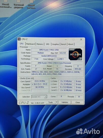Click the CPU-Z title bar icon
This screenshot has width=103, height=138.
click(x=19, y=39)
